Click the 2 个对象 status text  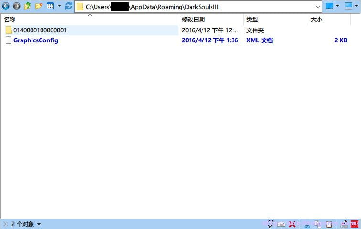tap(22, 224)
